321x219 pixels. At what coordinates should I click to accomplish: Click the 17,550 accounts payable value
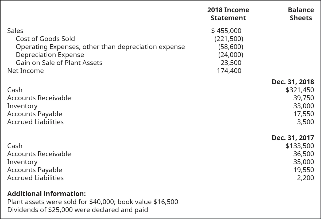pos(303,114)
